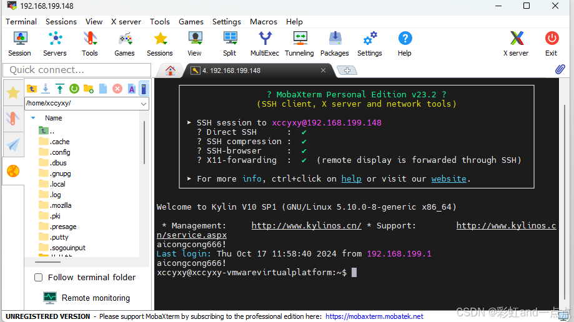
Task: Download selected files in SFTP toolbar
Action: coord(46,89)
